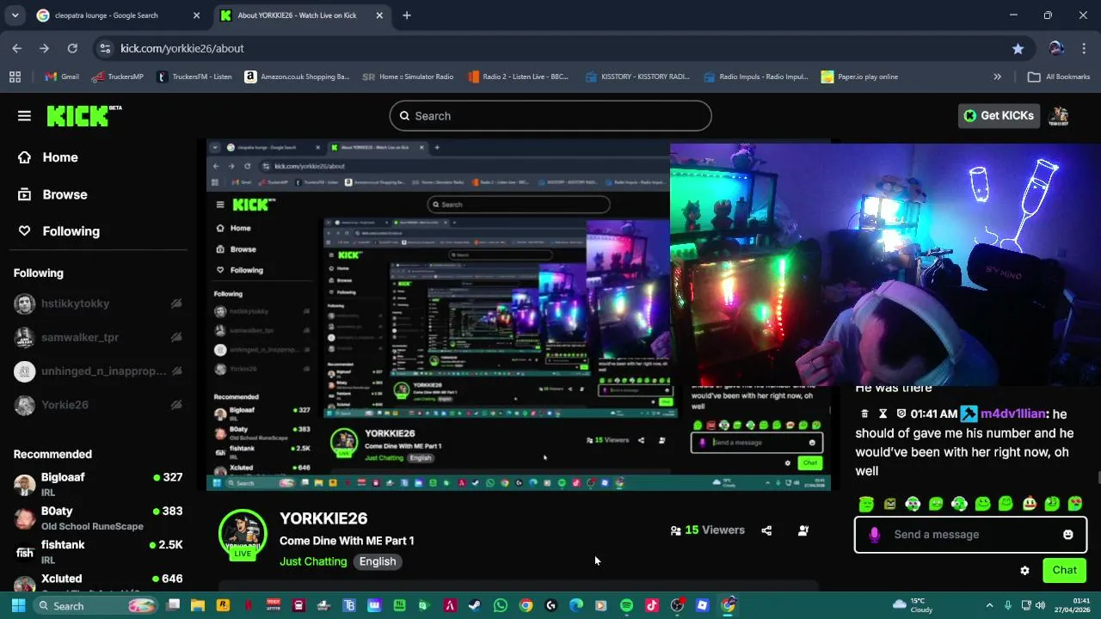Expand hidden system tray icons
This screenshot has width=1101, height=619.
[x=989, y=605]
